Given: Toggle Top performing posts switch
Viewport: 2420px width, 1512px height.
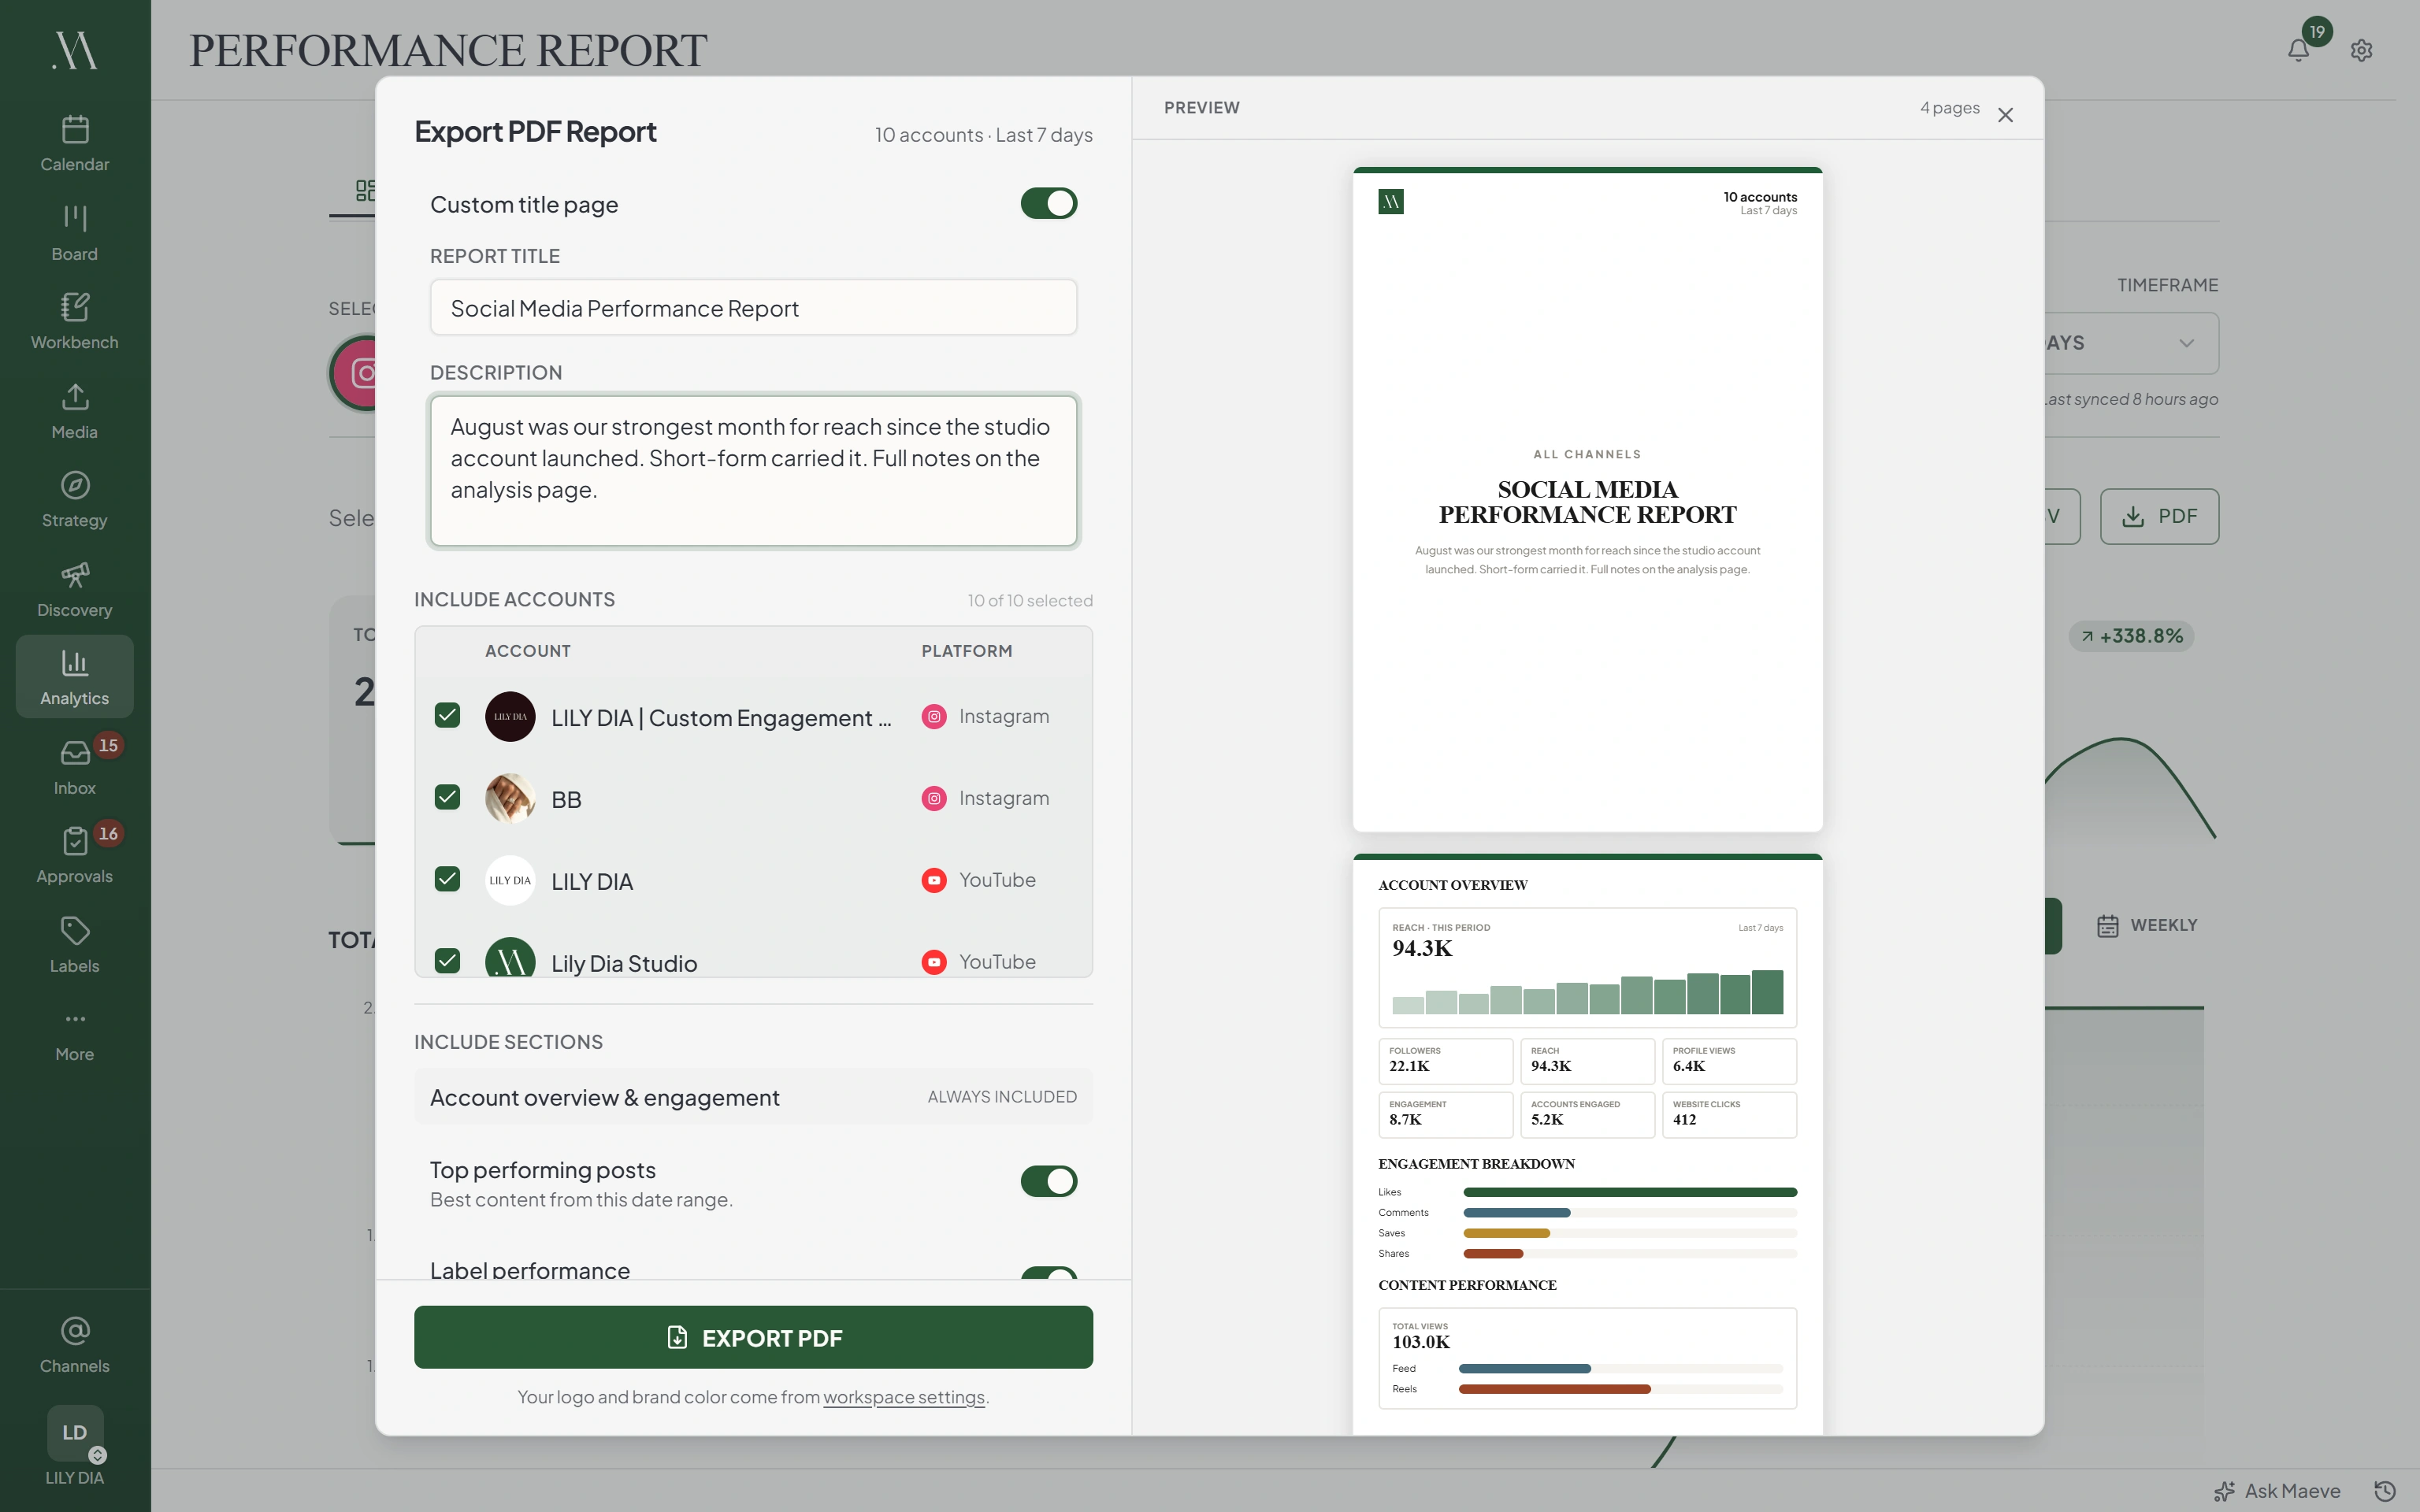Looking at the screenshot, I should click(x=1049, y=1181).
